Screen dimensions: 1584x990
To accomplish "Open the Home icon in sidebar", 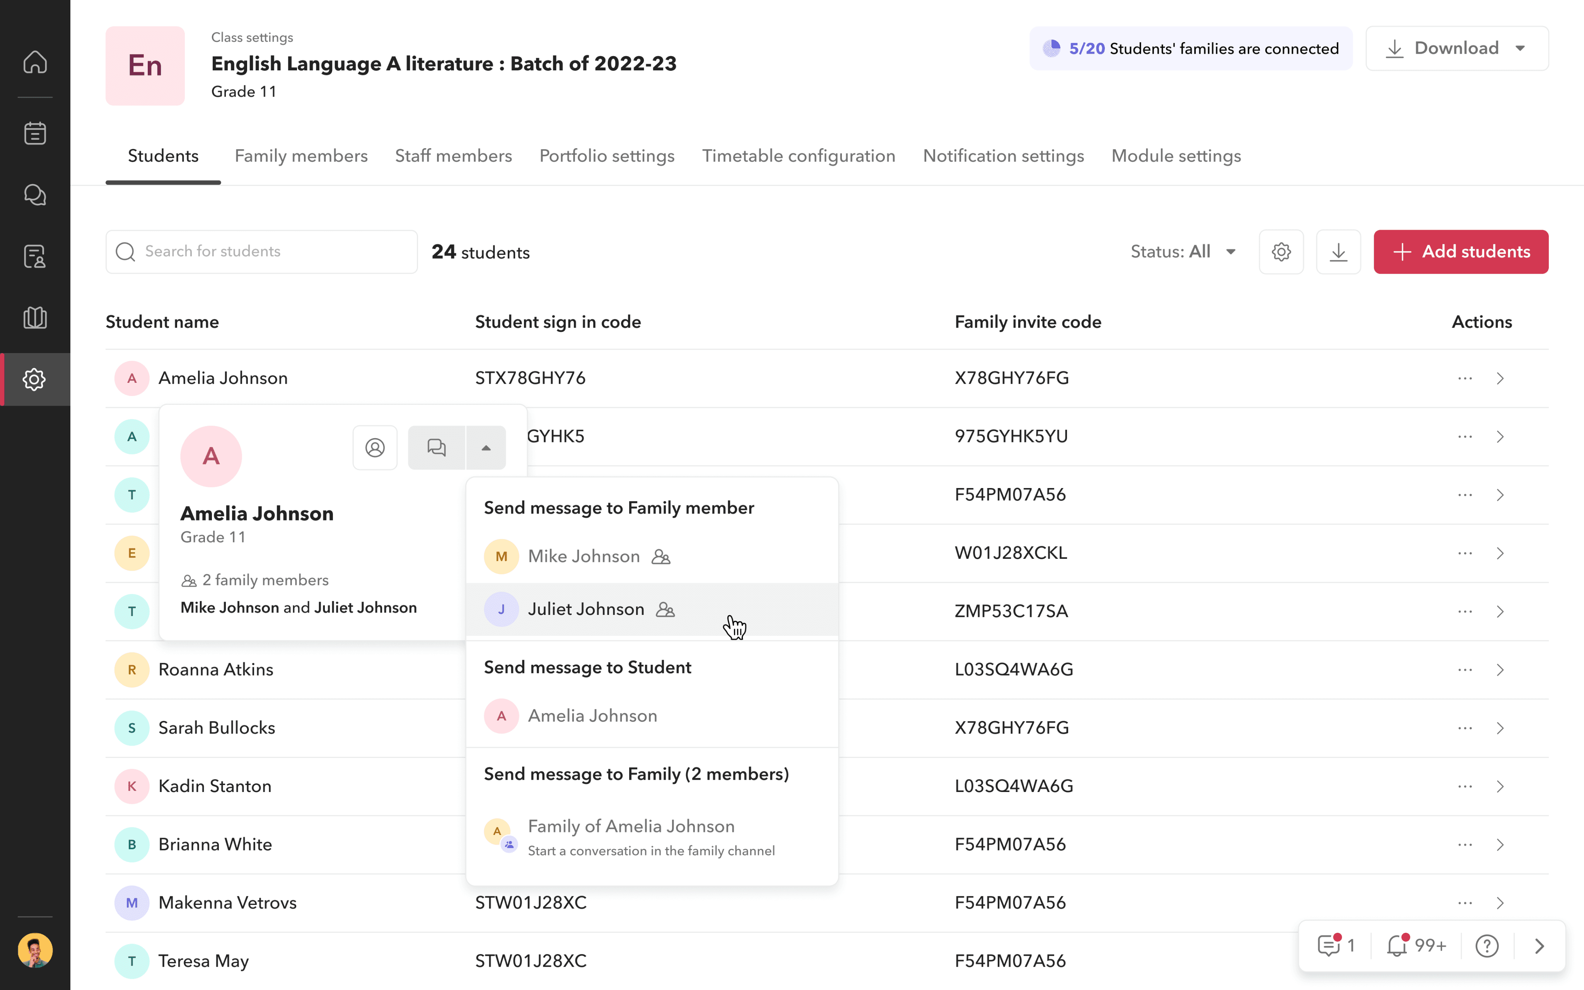I will click(x=35, y=62).
